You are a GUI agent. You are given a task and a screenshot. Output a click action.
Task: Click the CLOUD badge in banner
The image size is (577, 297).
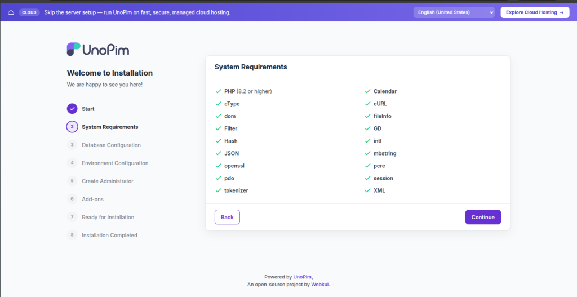[29, 12]
